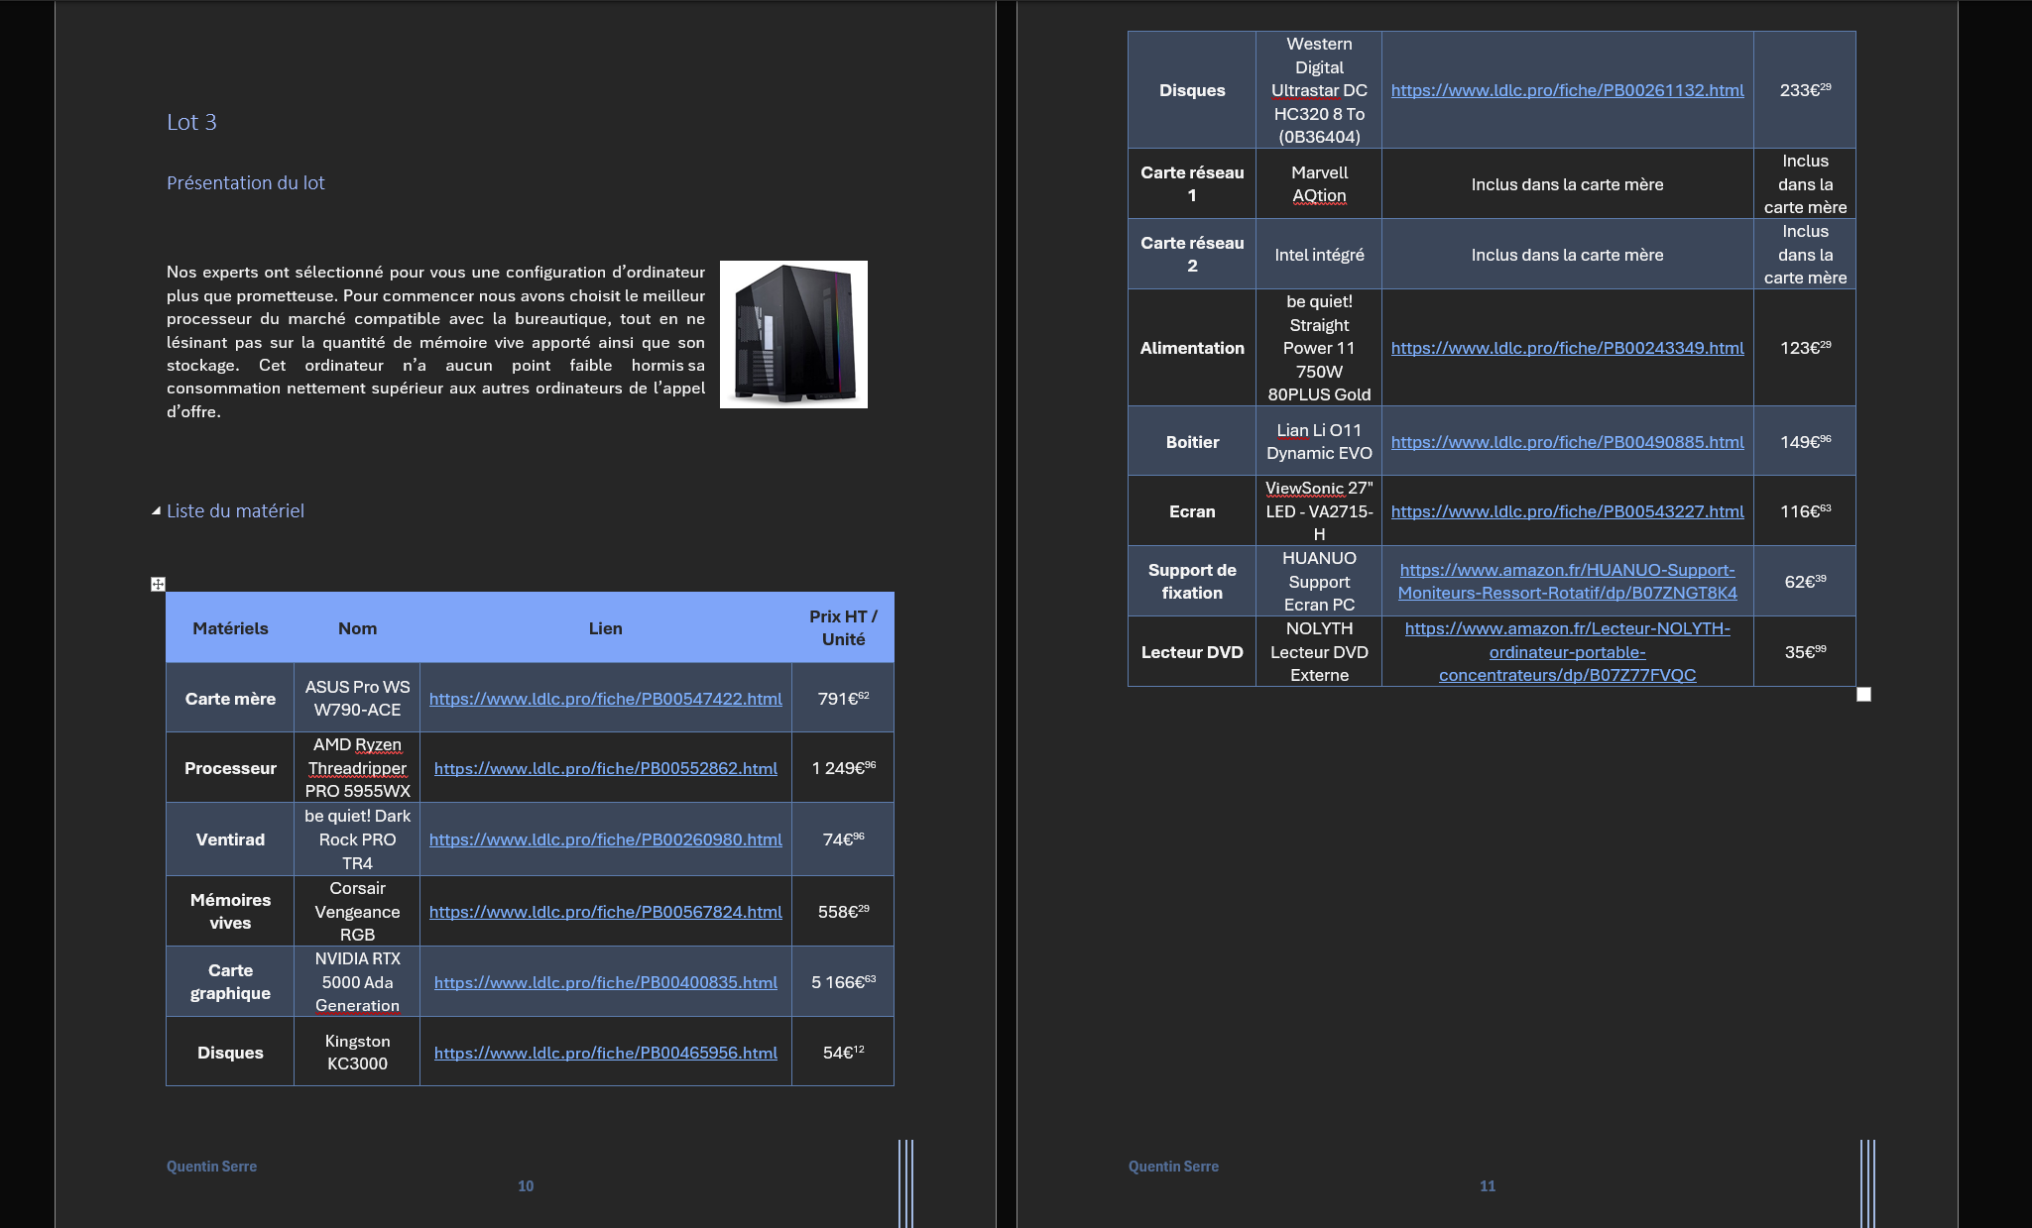Click the Quentin Serre footer on page 10

[211, 1167]
